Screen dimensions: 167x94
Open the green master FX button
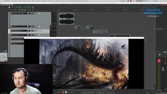pyautogui.click(x=165, y=63)
